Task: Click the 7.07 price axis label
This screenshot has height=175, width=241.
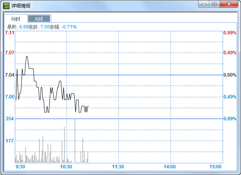Action: 9,53
